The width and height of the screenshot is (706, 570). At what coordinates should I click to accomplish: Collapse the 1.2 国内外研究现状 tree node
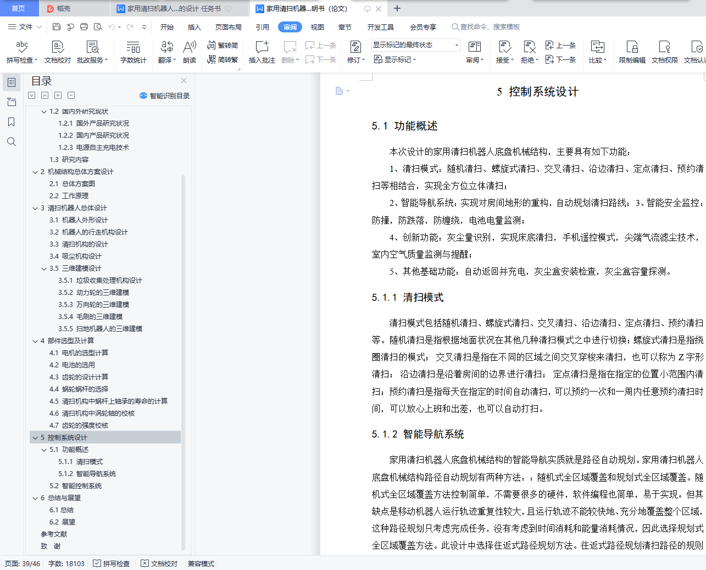44,111
